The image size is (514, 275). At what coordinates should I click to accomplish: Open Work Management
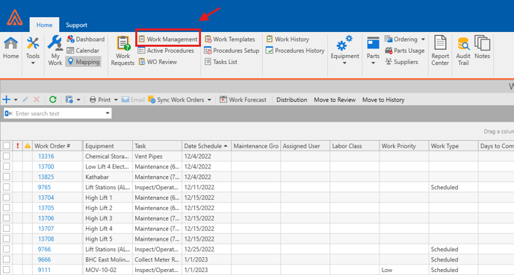[x=168, y=39]
